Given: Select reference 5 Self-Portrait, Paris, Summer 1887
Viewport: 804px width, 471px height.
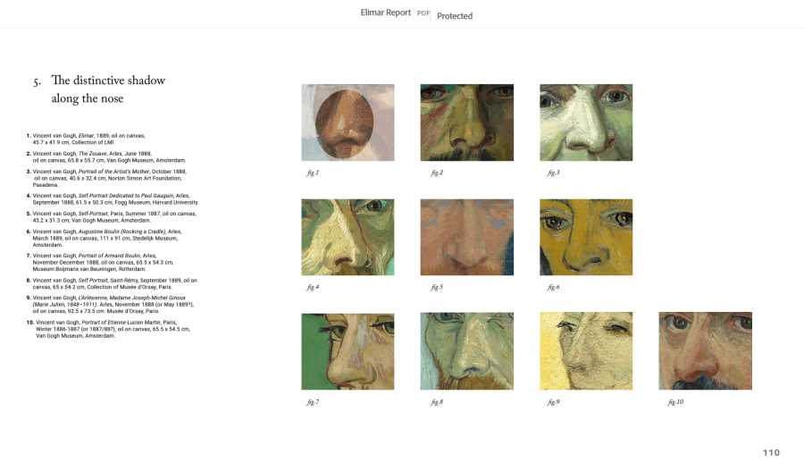Looking at the screenshot, I should click(112, 217).
